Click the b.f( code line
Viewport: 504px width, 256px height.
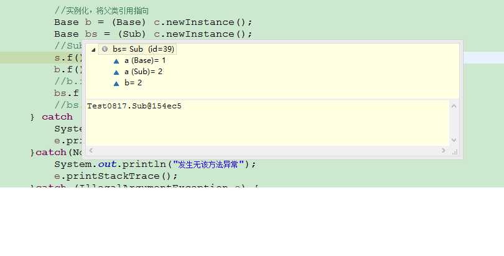click(x=68, y=70)
